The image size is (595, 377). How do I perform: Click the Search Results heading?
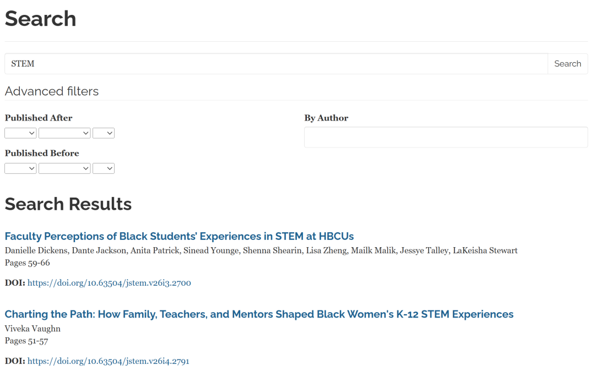(68, 204)
